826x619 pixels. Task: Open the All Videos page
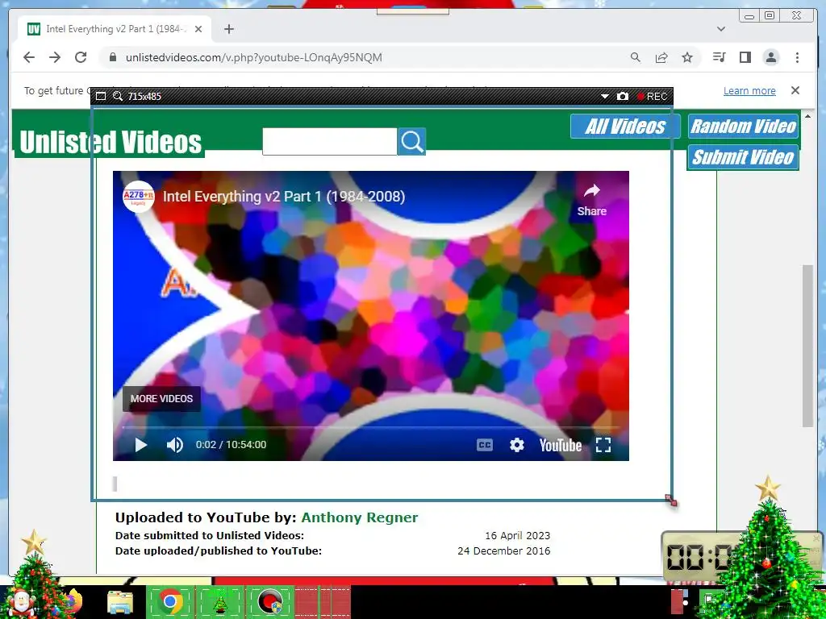pyautogui.click(x=625, y=127)
